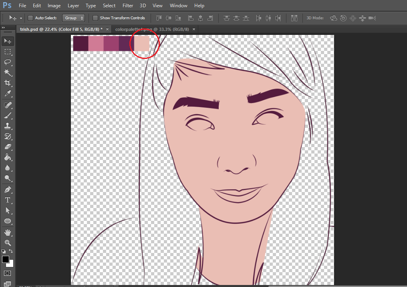
Task: Open the Filter menu
Action: pos(128,6)
